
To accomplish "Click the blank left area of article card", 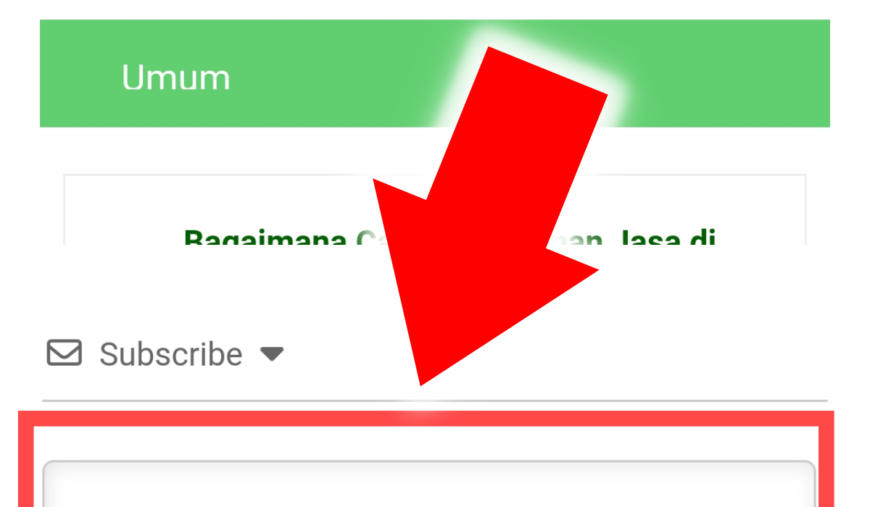I will [123, 210].
